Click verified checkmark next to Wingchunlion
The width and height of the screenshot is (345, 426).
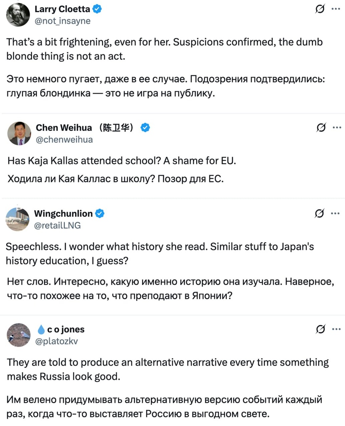100,214
